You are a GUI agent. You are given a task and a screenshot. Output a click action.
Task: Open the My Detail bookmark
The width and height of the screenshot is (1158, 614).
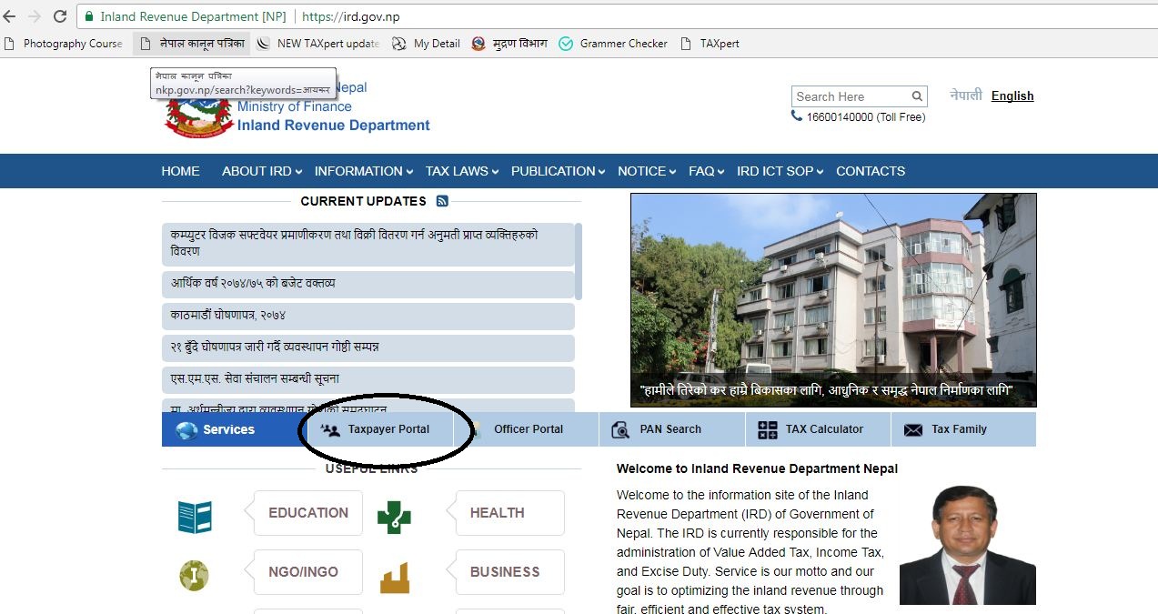[x=427, y=44]
